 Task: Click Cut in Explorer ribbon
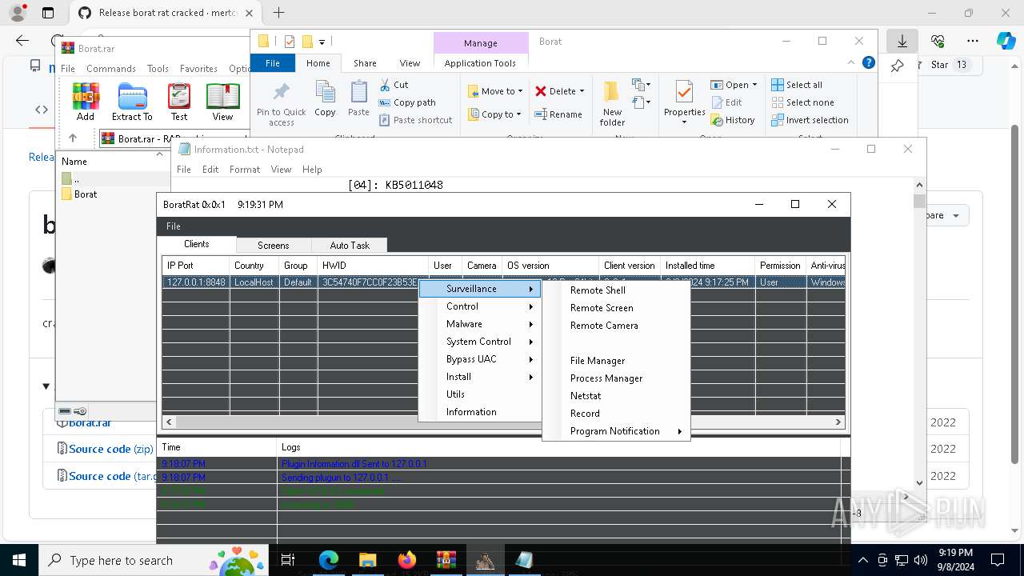(x=394, y=85)
